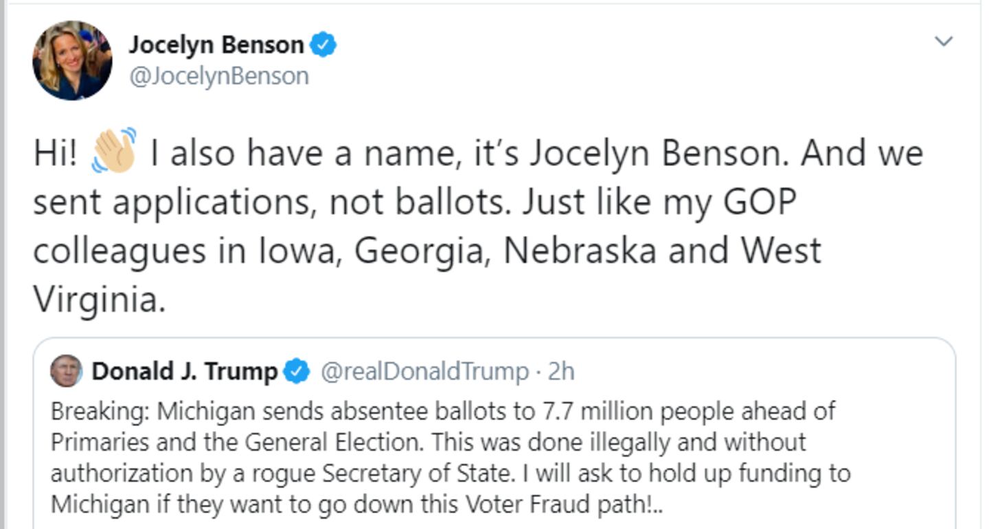Click the waving hand emoji
This screenshot has height=529, width=989.
[114, 152]
